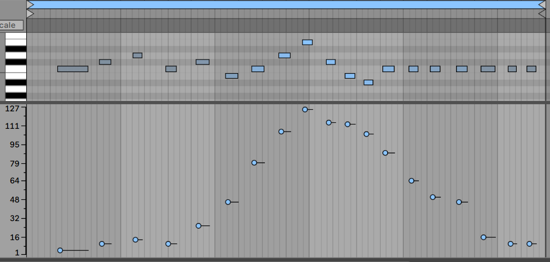
Task: Click the uppermost black piano key
Action: 16,49
